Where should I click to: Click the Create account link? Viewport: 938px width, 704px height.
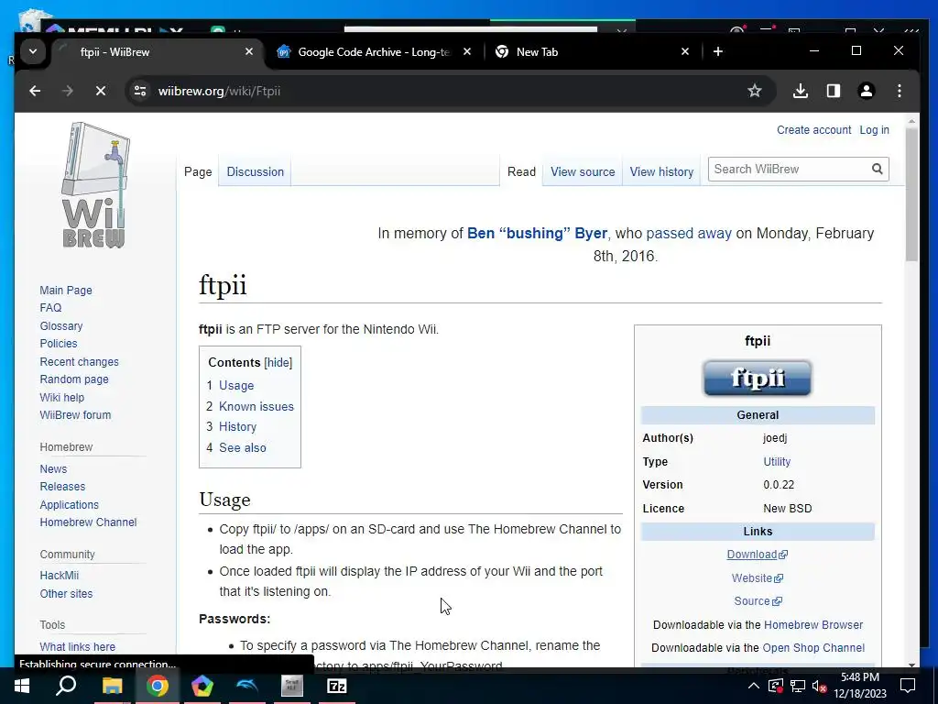point(813,130)
